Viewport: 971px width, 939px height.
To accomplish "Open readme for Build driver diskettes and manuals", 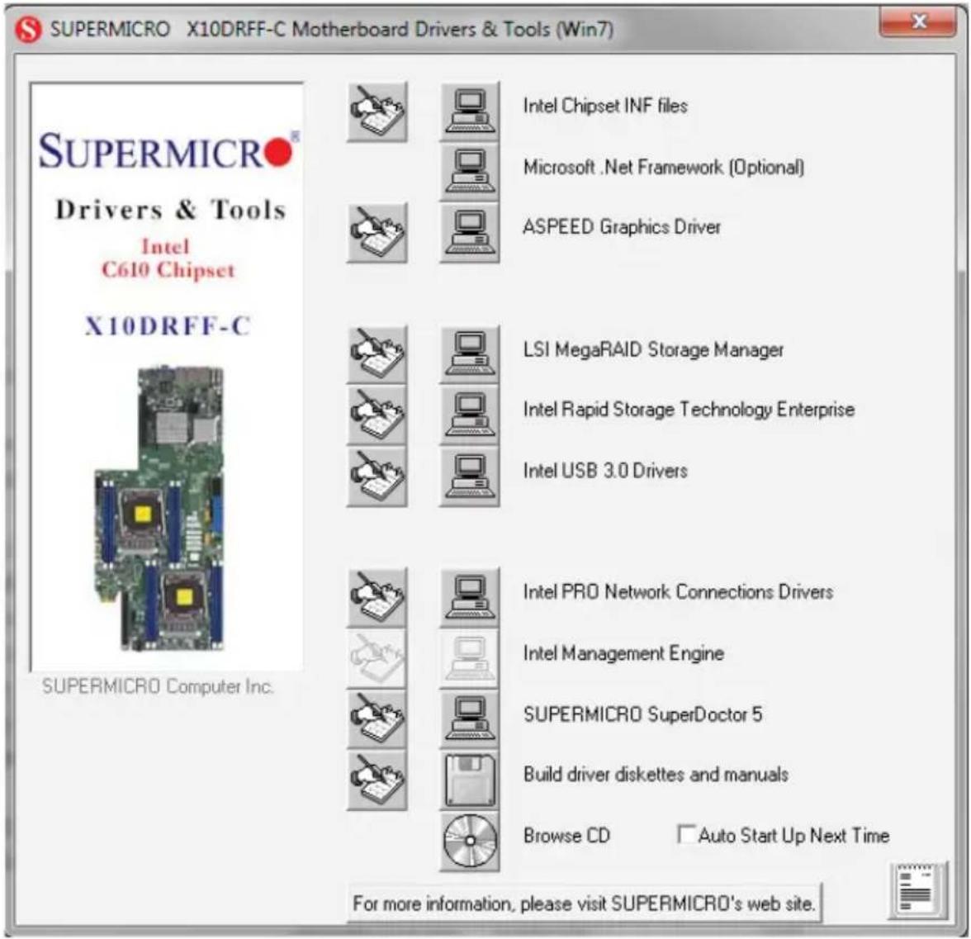I will [x=377, y=780].
